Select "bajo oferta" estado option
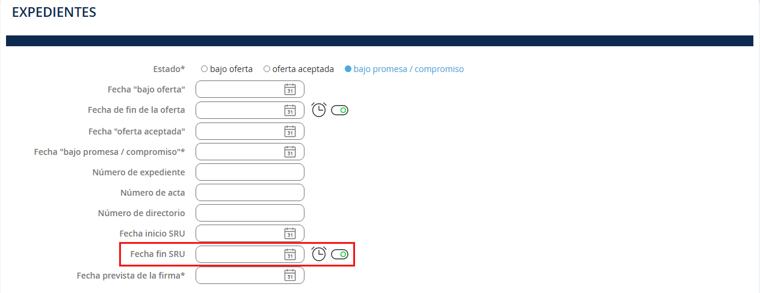Viewport: 760px width, 293px height. click(205, 69)
